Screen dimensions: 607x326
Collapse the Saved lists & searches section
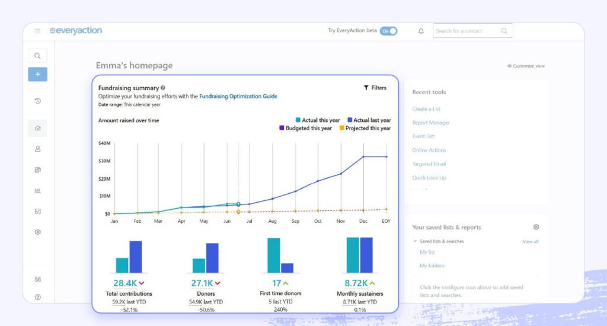click(x=416, y=241)
